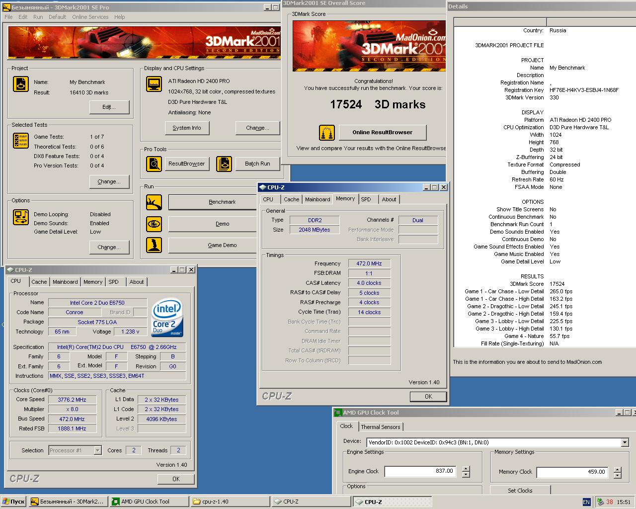Click the Registration Key value in Details

584,90
